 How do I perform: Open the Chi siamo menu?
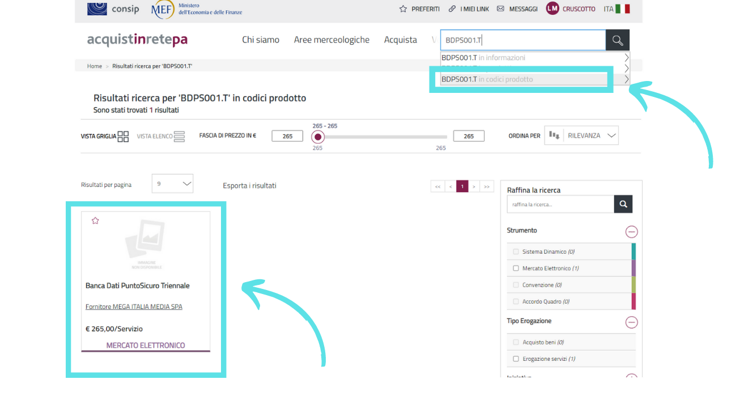[261, 40]
